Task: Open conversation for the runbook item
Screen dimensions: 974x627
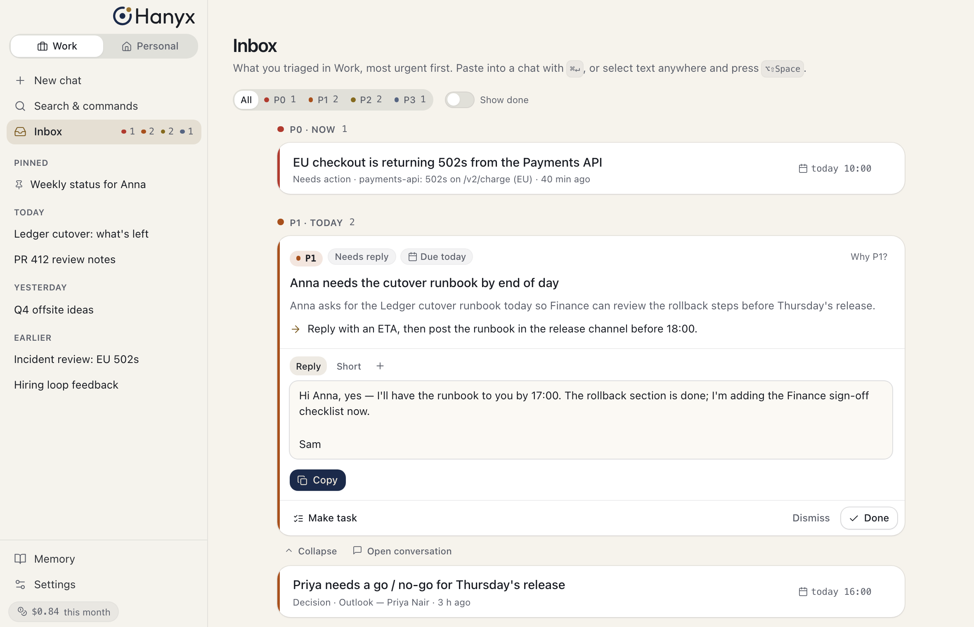Action: [402, 551]
